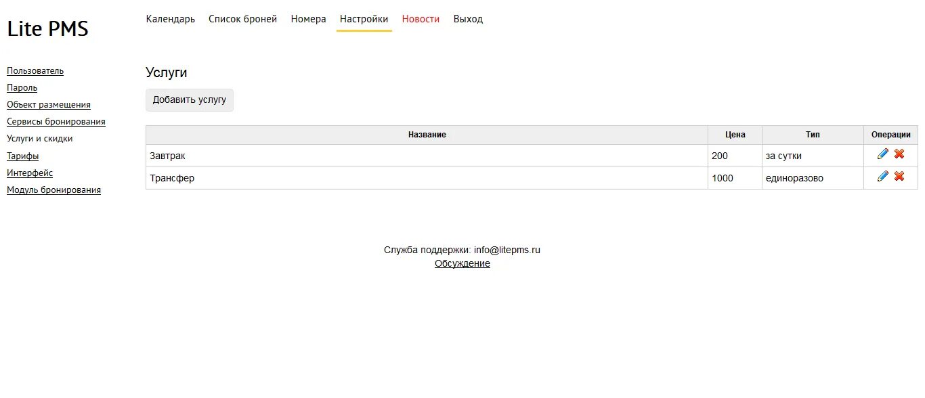
Task: Log out via Выход
Action: [468, 19]
